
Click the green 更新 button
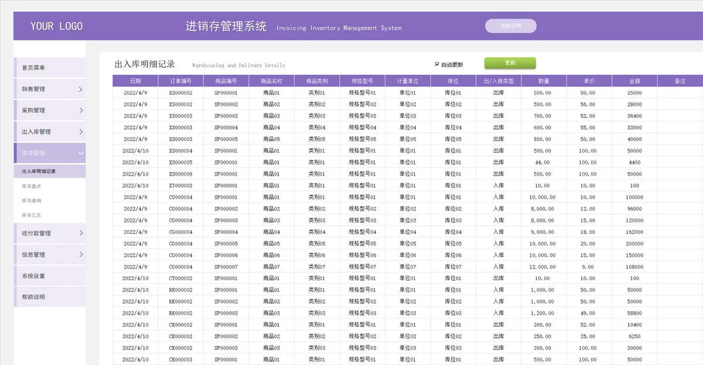510,63
